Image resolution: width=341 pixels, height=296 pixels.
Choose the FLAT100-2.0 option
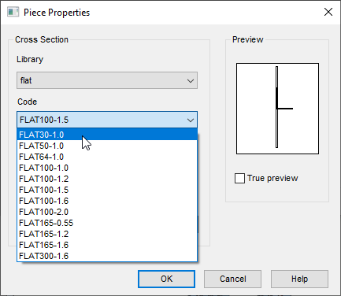click(x=107, y=212)
